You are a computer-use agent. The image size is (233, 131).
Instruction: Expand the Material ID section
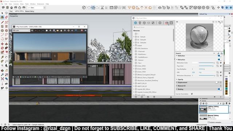tap(177, 86)
